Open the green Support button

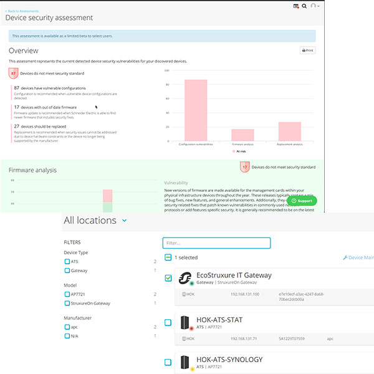click(302, 201)
